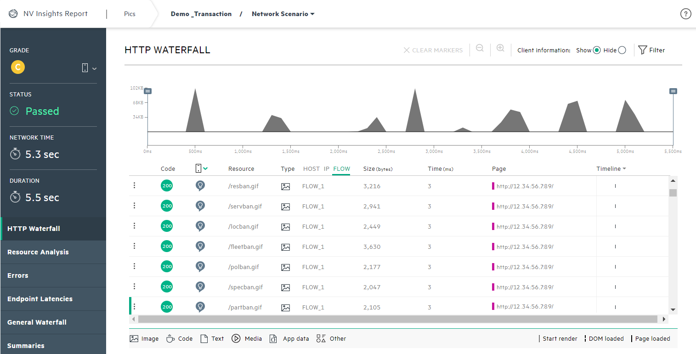Viewport: 696px width, 354px height.
Task: Expand the Network Scenario dropdown
Action: (x=283, y=14)
